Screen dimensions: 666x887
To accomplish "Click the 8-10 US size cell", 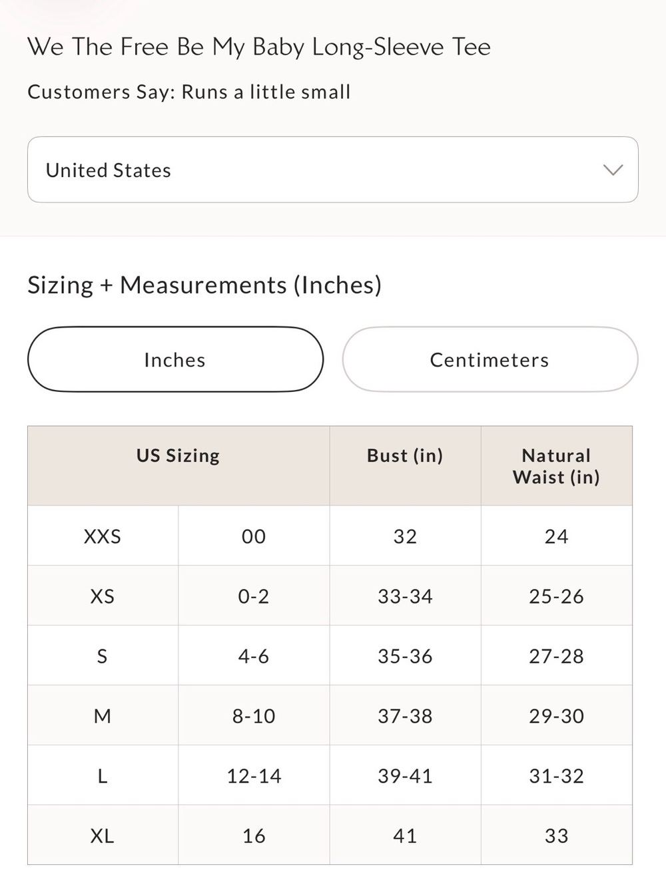I will point(254,715).
